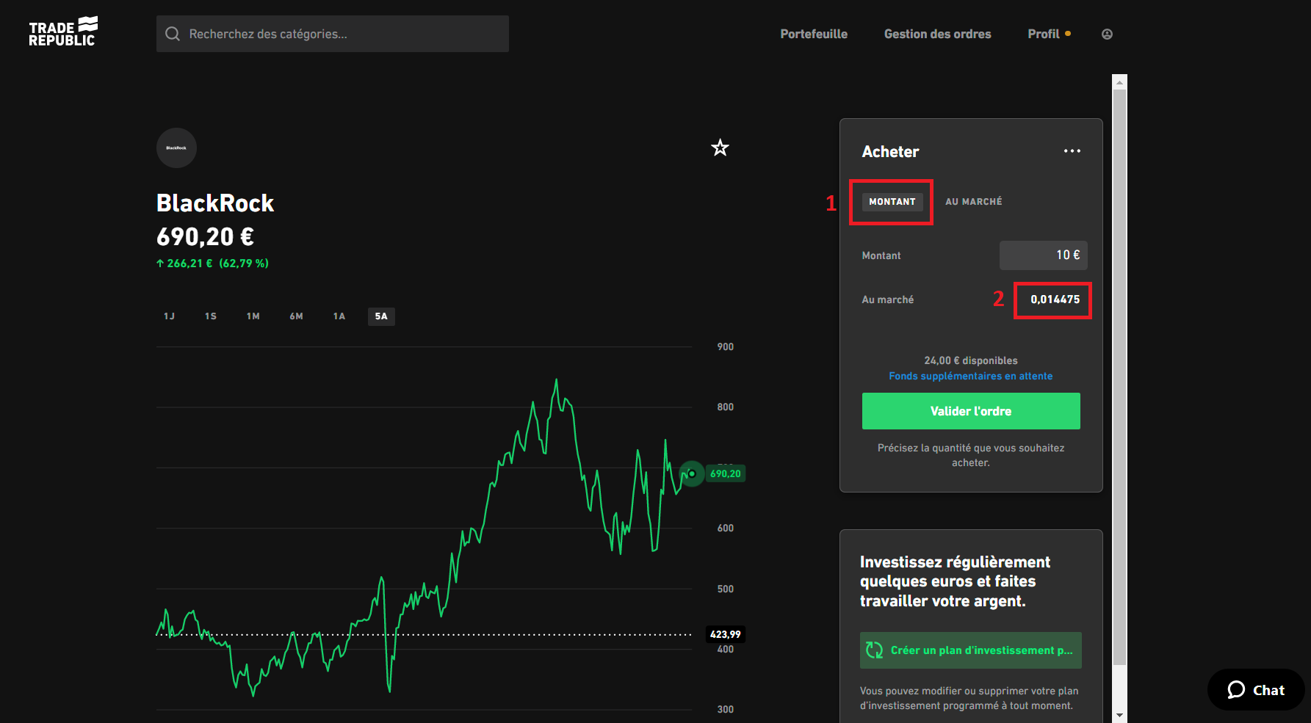Open Fonds supplémentaires en attente link
Screen dimensions: 1311x723
point(970,376)
